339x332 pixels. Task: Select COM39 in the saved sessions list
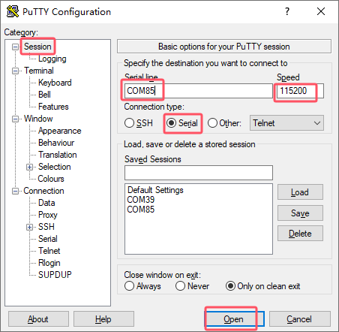tap(141, 200)
